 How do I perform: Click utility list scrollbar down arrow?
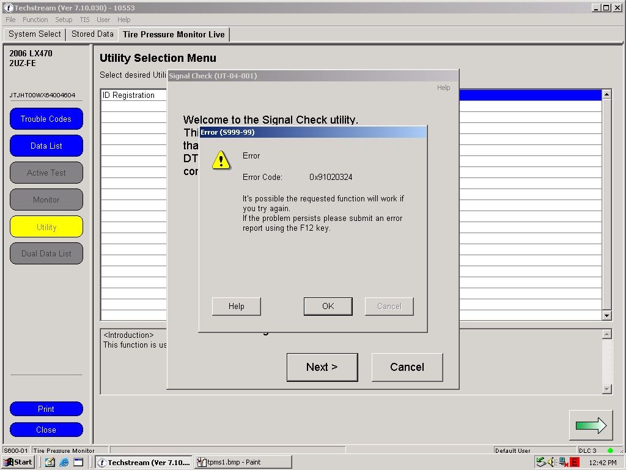click(x=606, y=315)
